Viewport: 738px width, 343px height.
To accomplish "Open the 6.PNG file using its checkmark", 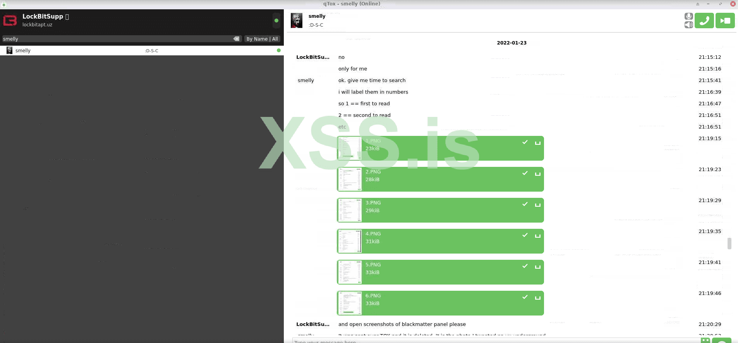I will (x=525, y=297).
